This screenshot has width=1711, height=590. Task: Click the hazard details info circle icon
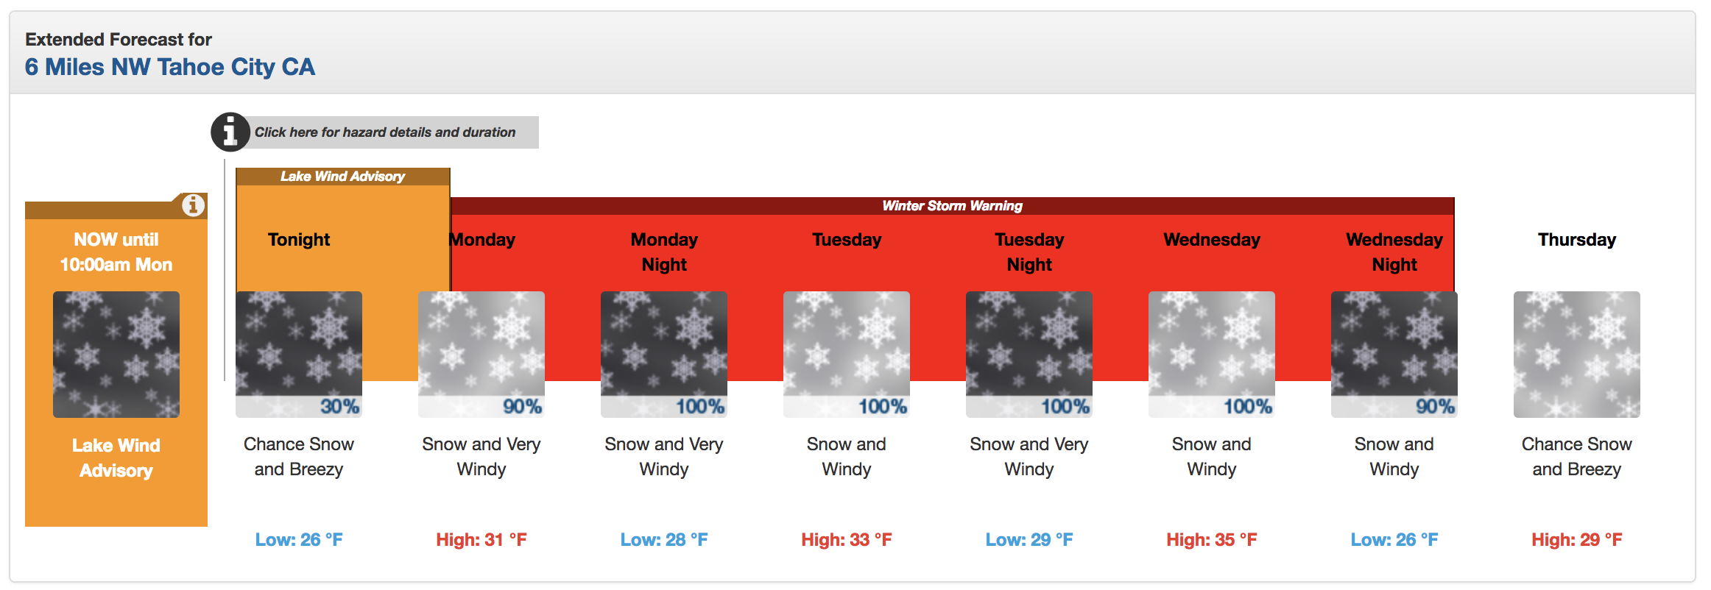coord(230,132)
